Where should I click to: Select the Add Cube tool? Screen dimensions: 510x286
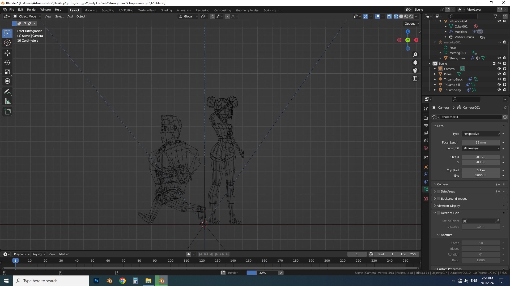click(7, 112)
